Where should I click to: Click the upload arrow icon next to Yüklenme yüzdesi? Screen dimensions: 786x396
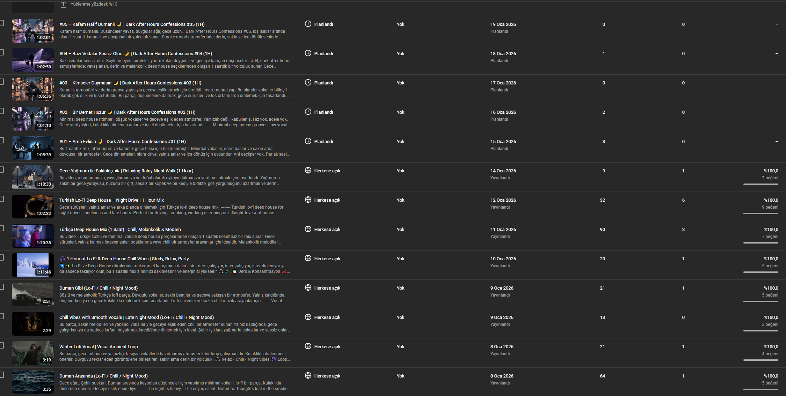coord(63,4)
